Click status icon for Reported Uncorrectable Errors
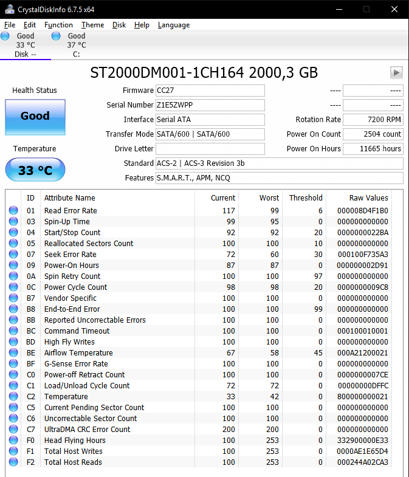This screenshot has height=477, width=409. point(13,320)
